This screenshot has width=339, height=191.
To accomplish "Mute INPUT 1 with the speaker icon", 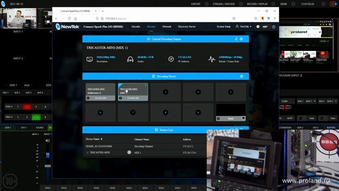I will pyautogui.click(x=48, y=141).
